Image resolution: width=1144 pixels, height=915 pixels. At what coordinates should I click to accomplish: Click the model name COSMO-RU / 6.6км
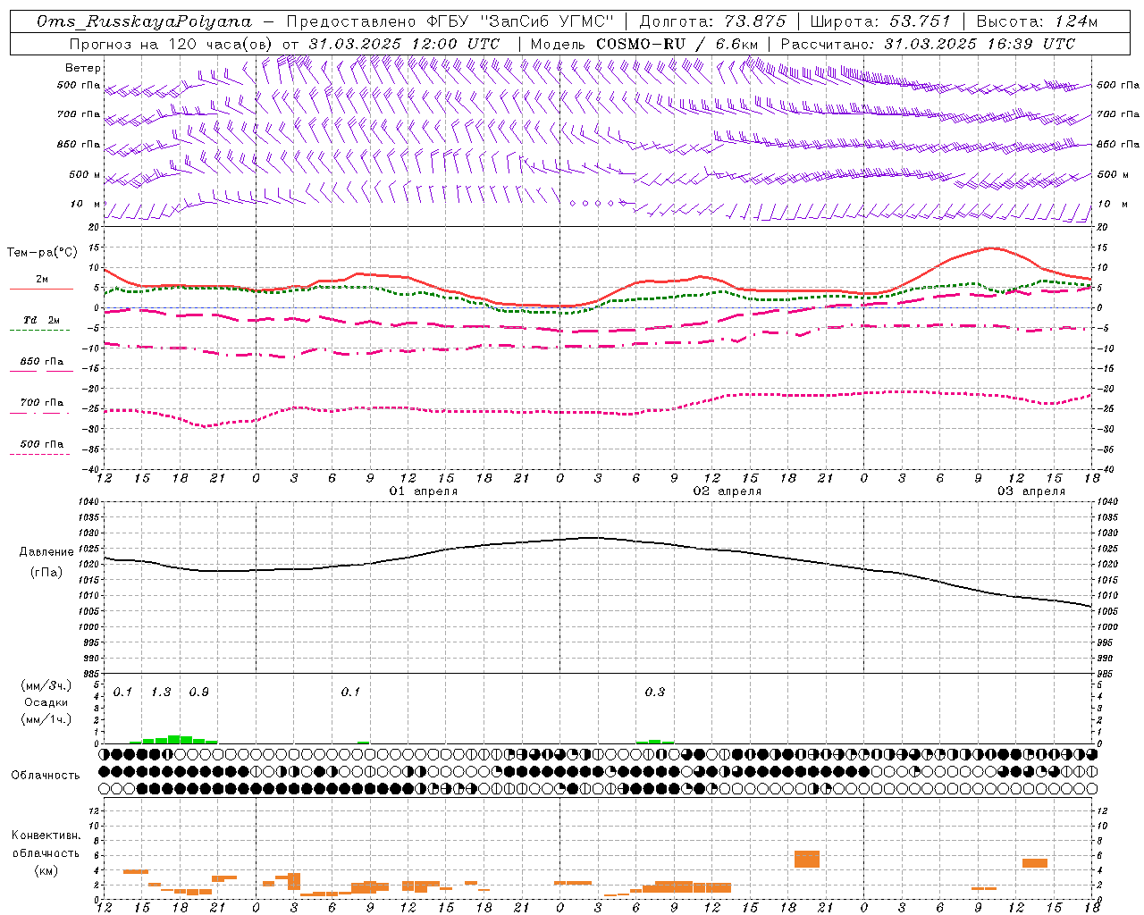coord(677,44)
